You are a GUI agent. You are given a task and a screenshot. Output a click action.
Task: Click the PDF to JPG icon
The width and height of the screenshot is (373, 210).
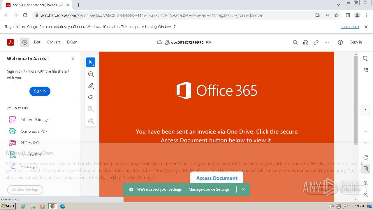coord(13,143)
